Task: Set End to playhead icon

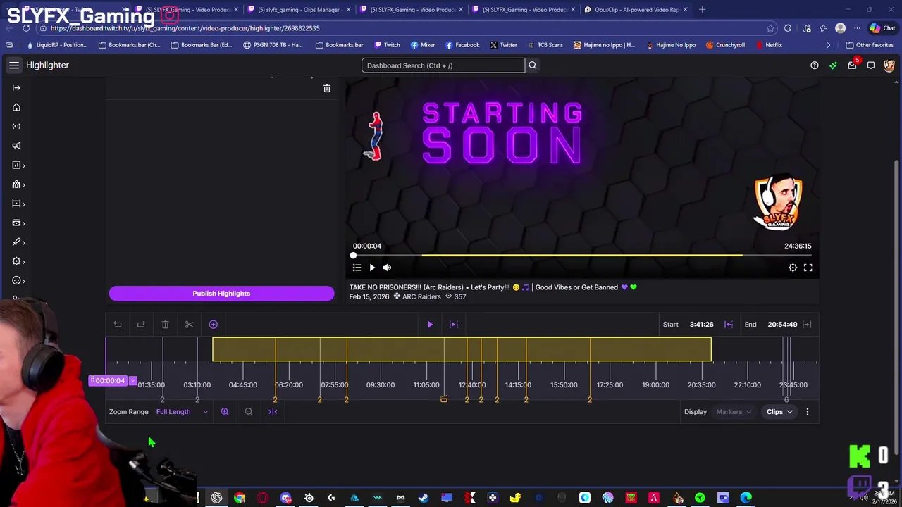Action: point(808,325)
